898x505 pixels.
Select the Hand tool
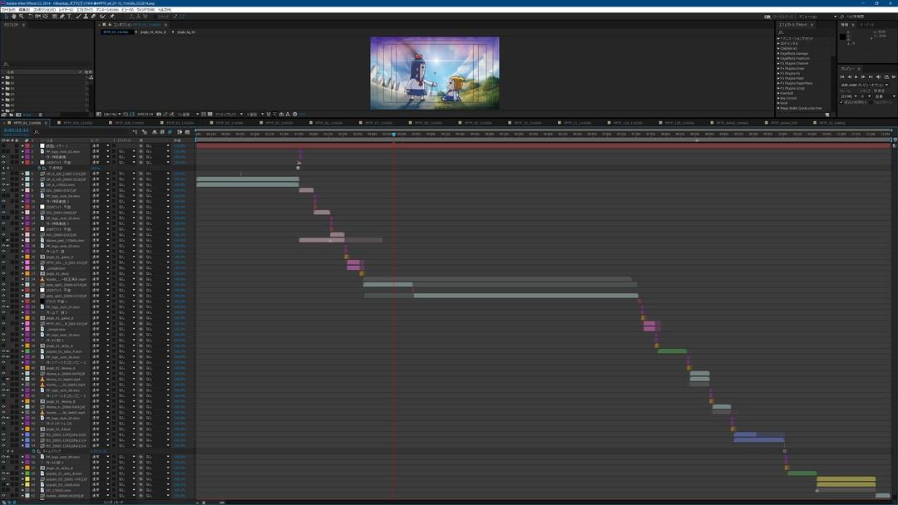[14, 17]
